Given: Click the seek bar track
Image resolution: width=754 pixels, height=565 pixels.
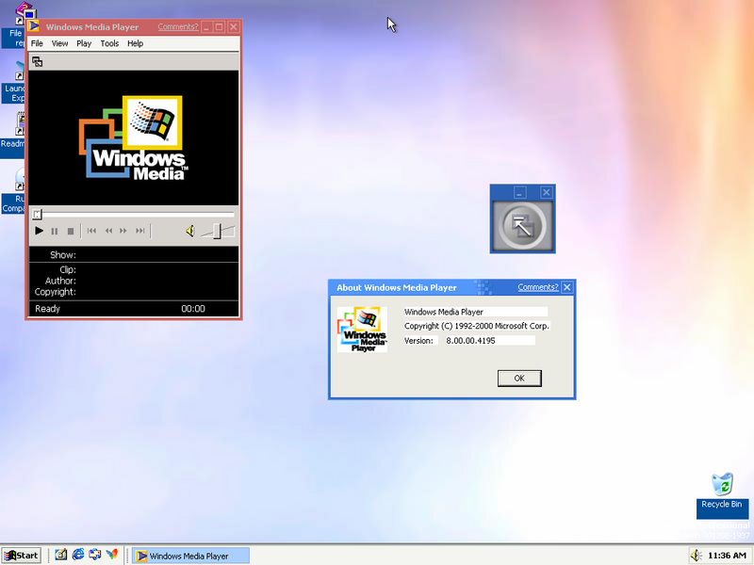Looking at the screenshot, I should pos(134,215).
